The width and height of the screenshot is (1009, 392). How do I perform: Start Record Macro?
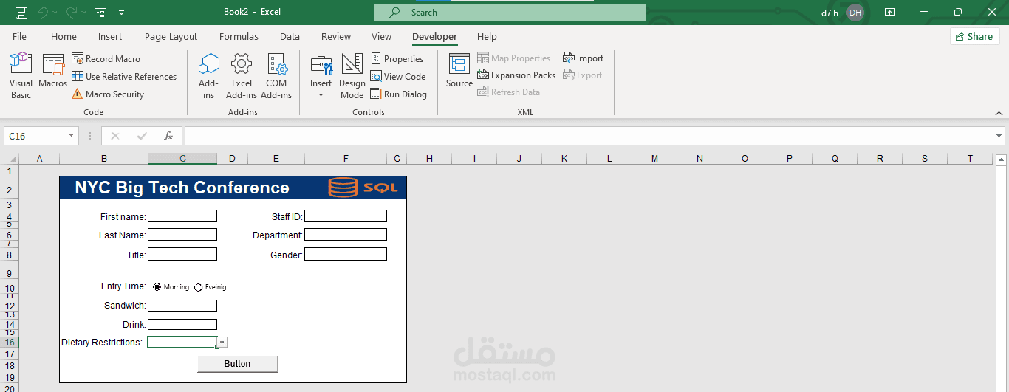pos(106,58)
